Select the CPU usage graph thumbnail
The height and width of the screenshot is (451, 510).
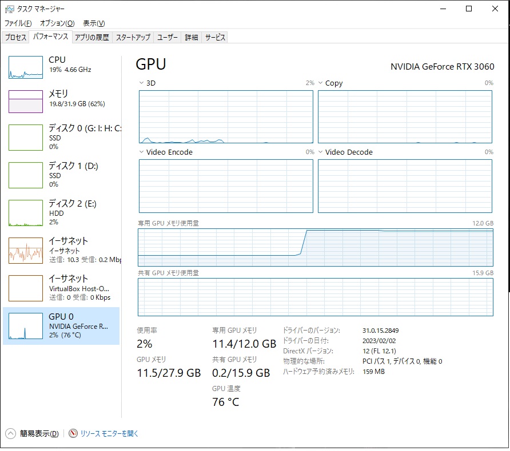point(26,67)
